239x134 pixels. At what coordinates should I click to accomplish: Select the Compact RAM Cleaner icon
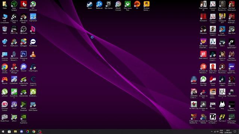pyautogui.click(x=33, y=106)
